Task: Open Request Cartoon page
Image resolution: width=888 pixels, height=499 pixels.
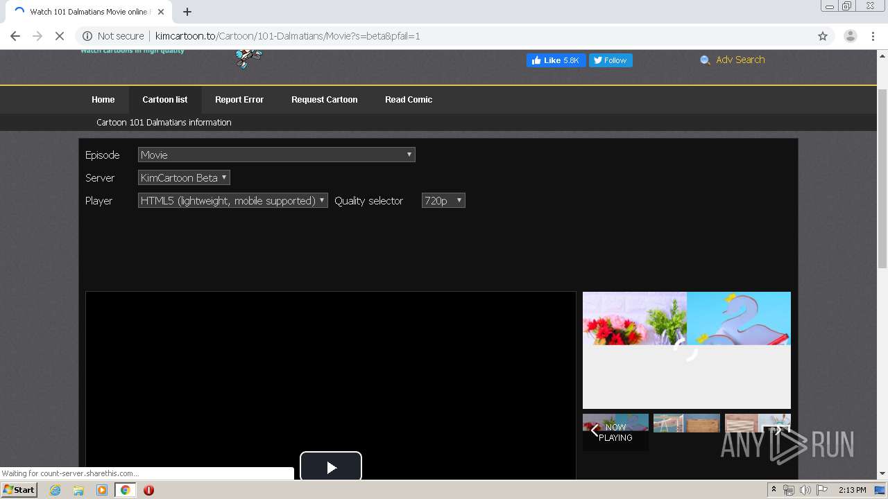Action: point(325,100)
